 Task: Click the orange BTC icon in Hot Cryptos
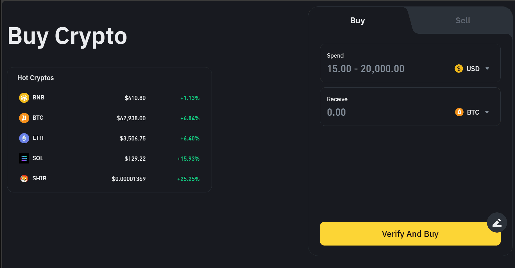tap(24, 118)
